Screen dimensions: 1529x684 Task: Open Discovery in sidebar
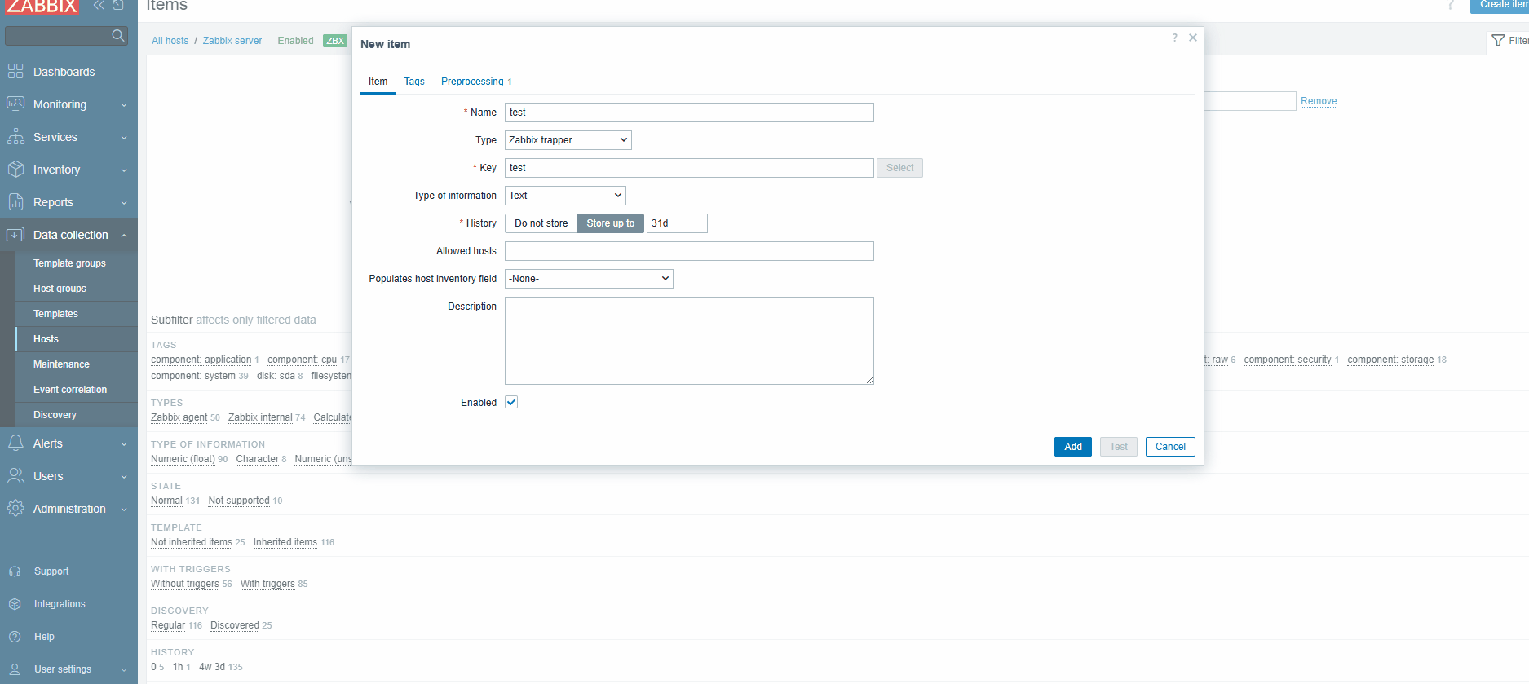(55, 415)
